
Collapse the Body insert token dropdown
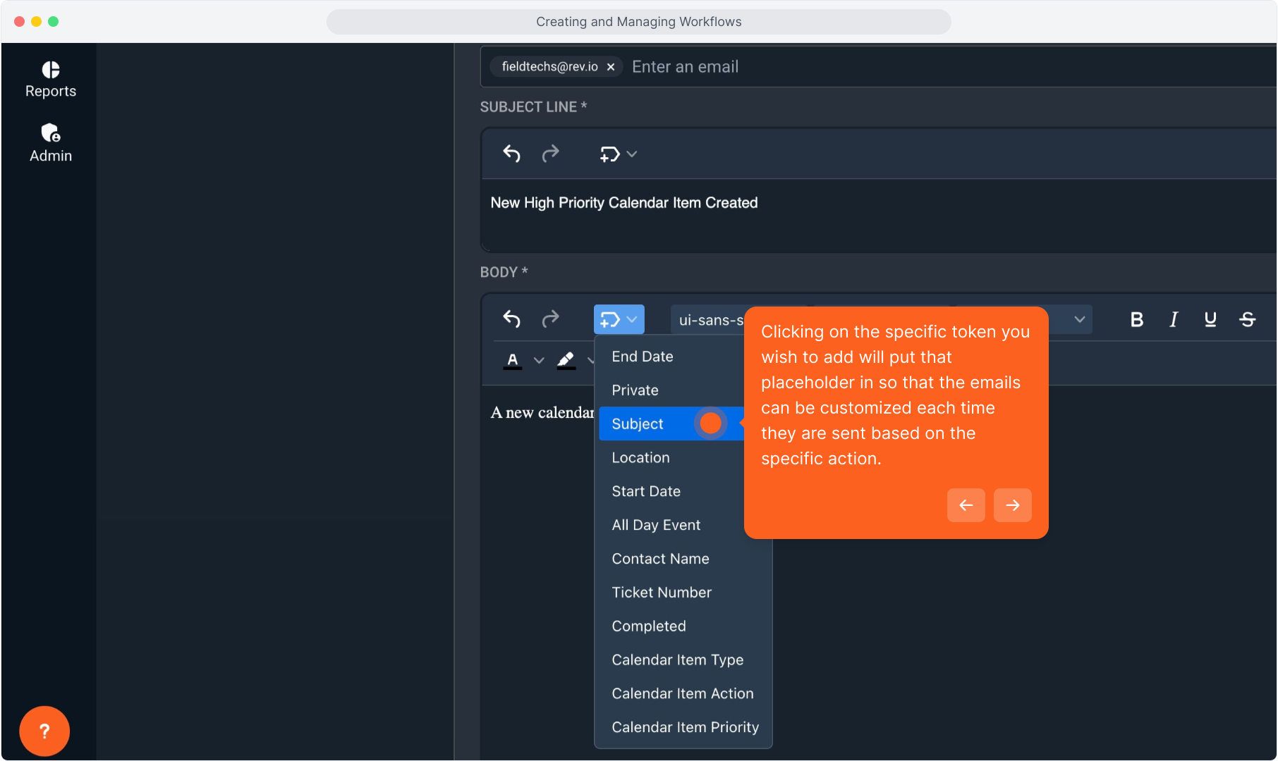[619, 320]
